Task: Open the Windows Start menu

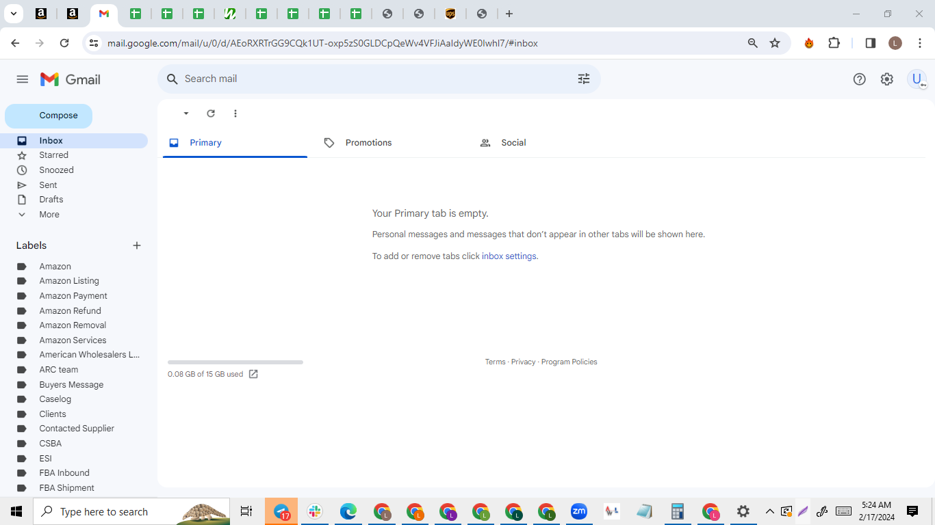Action: pyautogui.click(x=16, y=511)
